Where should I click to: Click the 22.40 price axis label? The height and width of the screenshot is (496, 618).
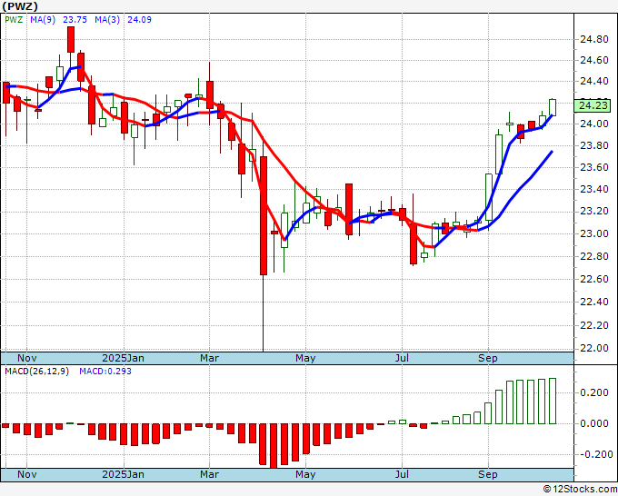point(594,303)
